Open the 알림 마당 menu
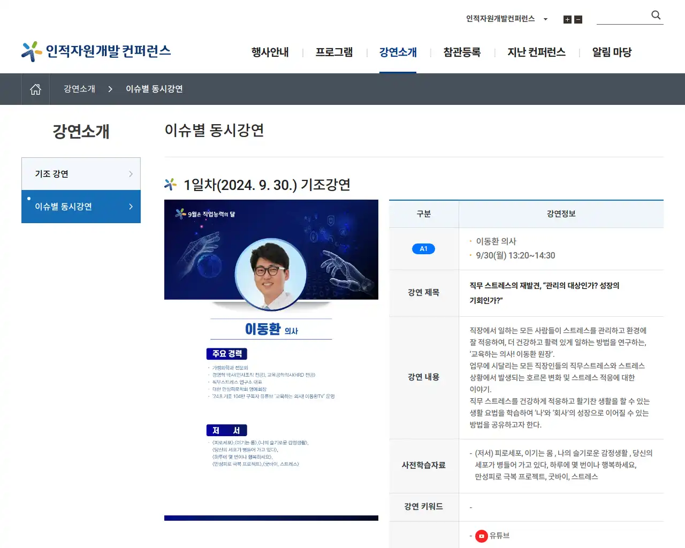The width and height of the screenshot is (685, 548). tap(612, 52)
